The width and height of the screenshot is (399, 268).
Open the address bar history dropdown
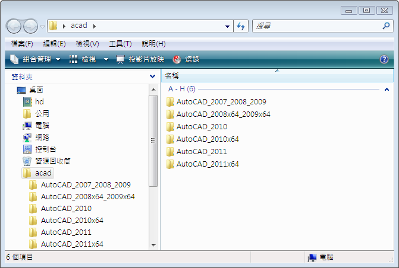227,26
